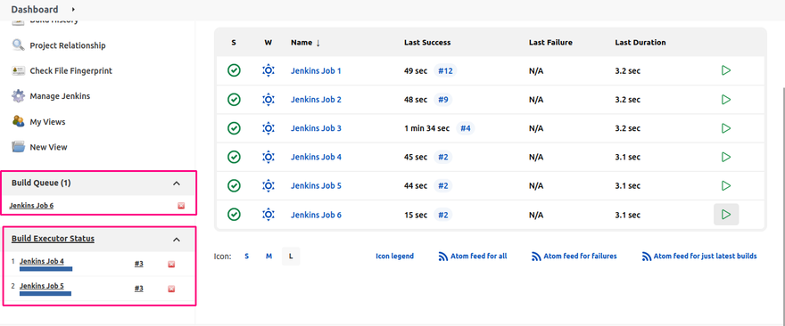Run Jenkins Job 1 with play icon
Screen dimensions: 785x326
point(726,70)
